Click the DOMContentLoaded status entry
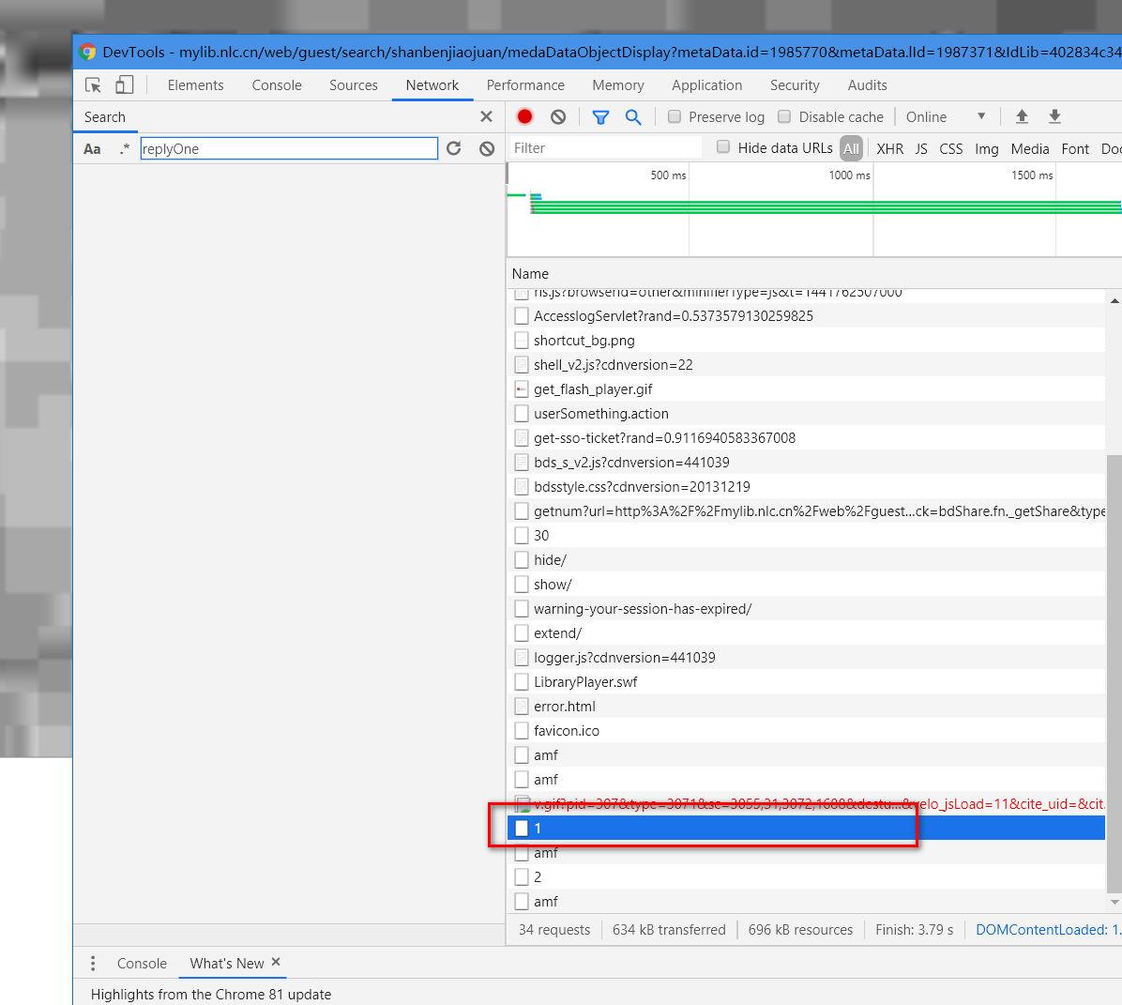This screenshot has width=1122, height=1005. point(1048,930)
